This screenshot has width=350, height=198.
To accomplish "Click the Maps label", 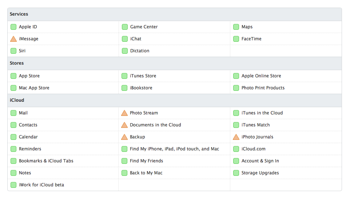I will pos(247,27).
